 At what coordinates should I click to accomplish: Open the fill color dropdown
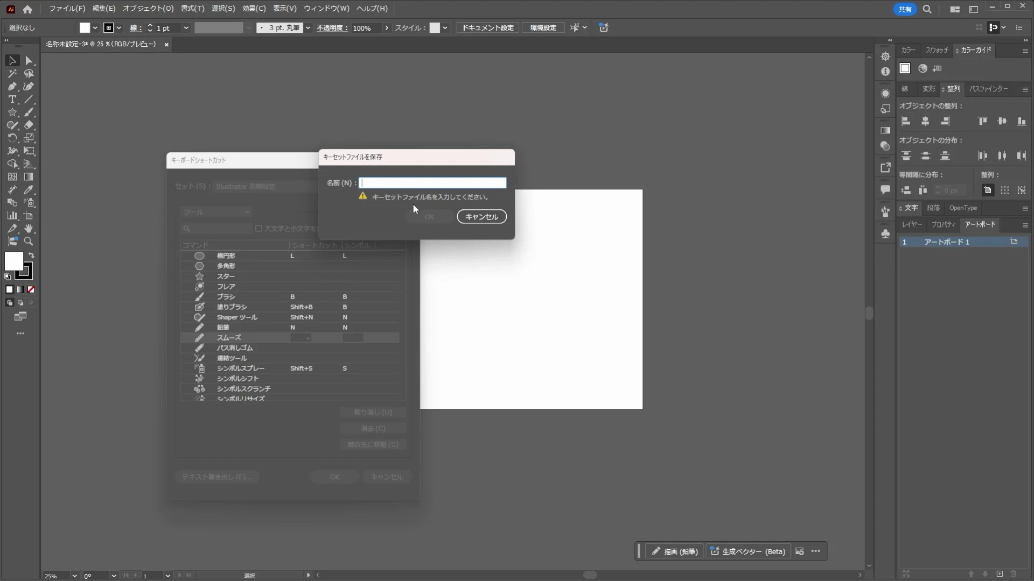(95, 28)
